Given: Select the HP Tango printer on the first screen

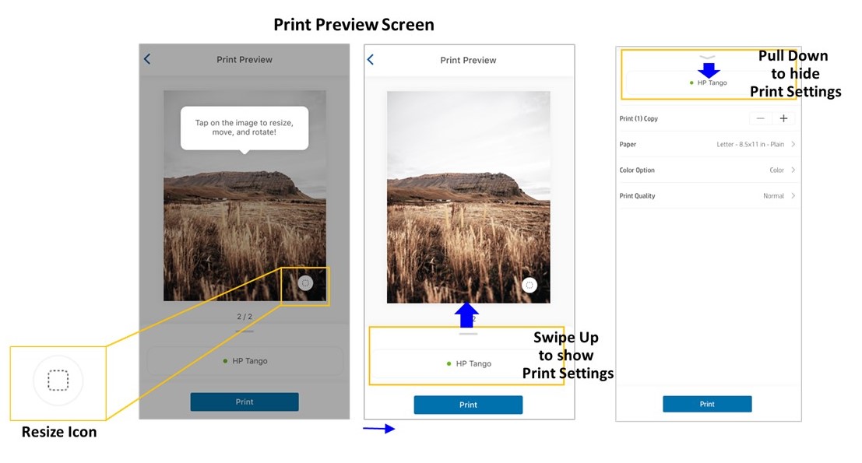Looking at the screenshot, I should 244,360.
